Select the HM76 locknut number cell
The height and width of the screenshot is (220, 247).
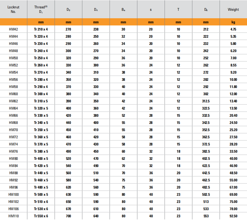point(13,151)
